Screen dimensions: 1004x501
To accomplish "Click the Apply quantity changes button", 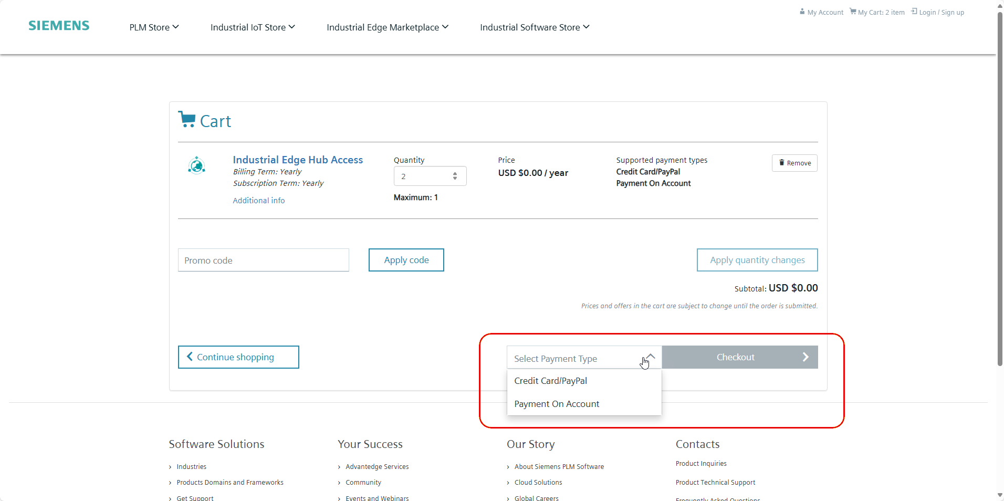I will click(757, 259).
